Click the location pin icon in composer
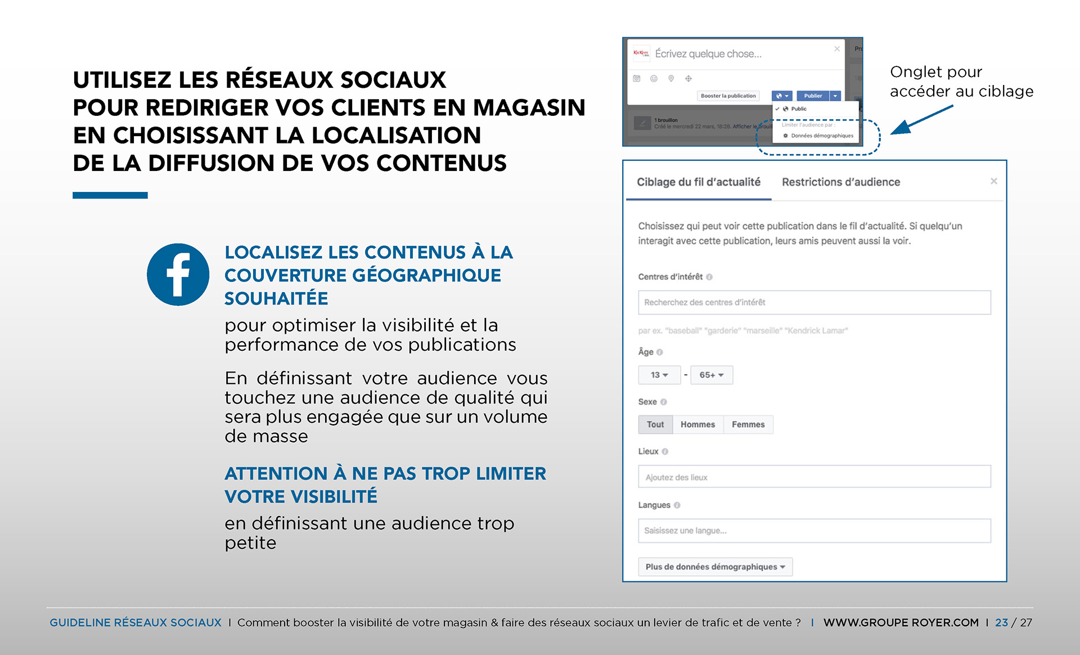 (671, 79)
